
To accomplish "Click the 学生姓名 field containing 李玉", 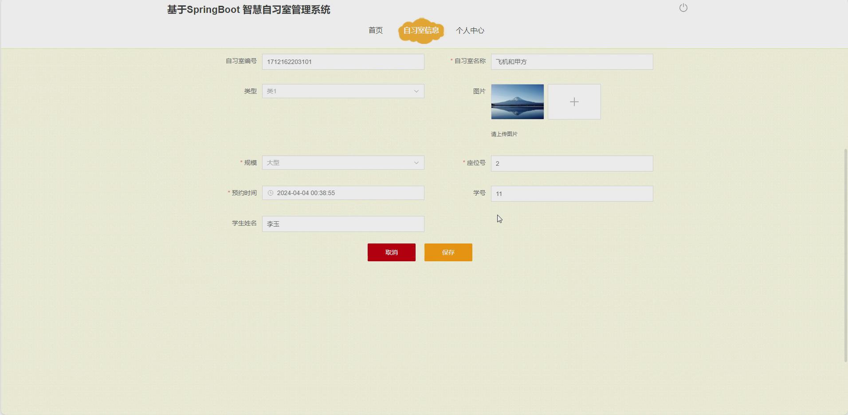I will (343, 223).
